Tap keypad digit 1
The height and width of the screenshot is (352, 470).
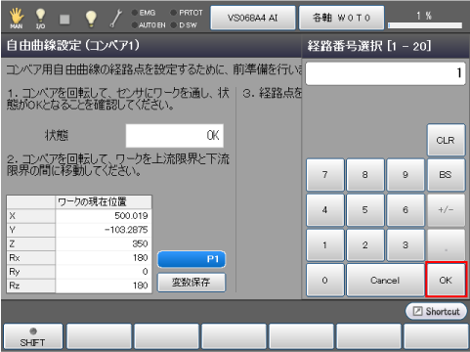click(x=324, y=245)
